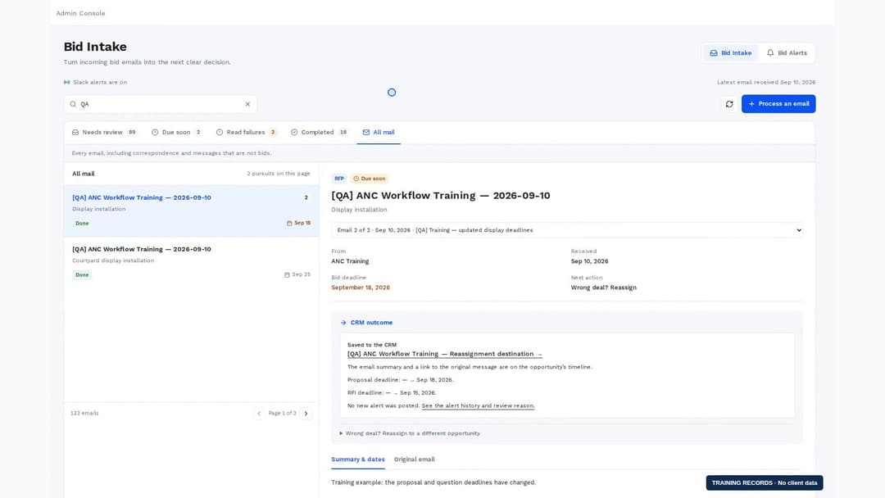Focus the QA search field
Viewport: 885px width, 498px height.
(161, 104)
